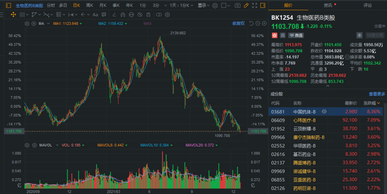The height and width of the screenshot is (194, 387).
Task: Select the crosshair move cursor tool
Action: tap(13, 15)
